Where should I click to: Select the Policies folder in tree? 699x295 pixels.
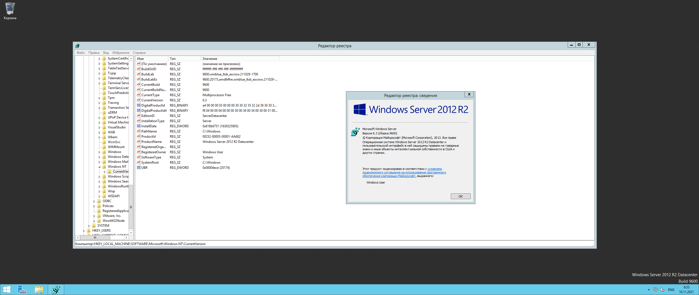click(x=108, y=206)
